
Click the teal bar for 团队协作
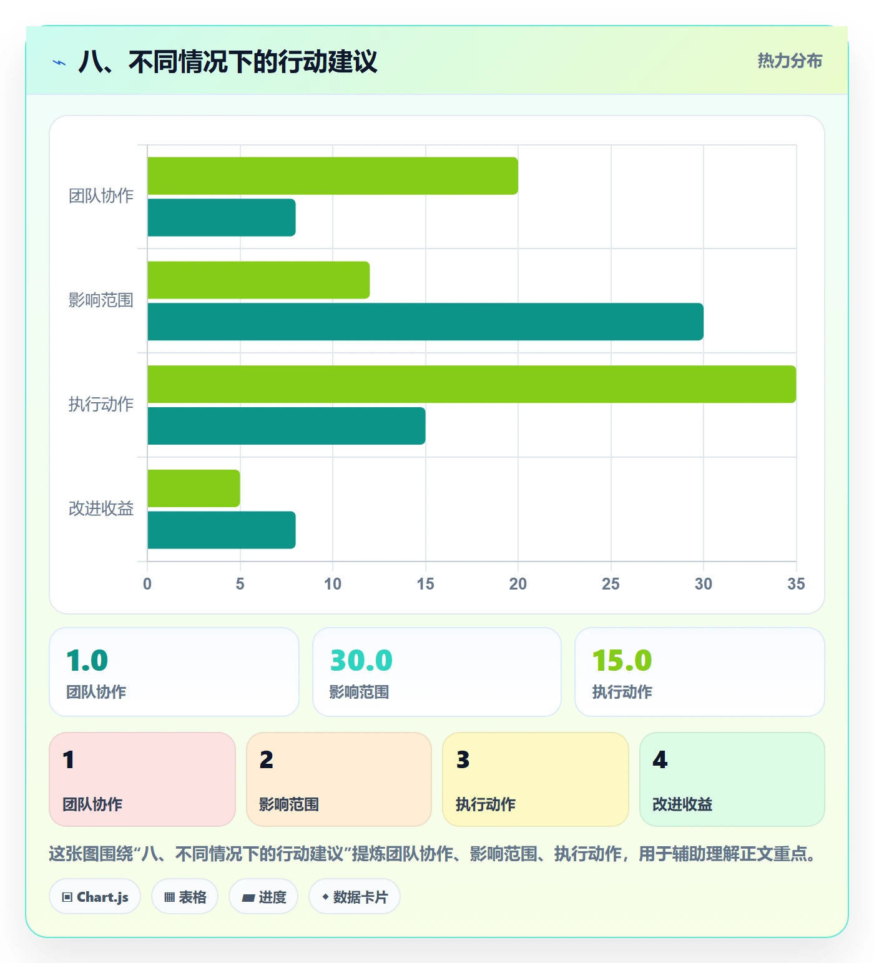tap(222, 217)
